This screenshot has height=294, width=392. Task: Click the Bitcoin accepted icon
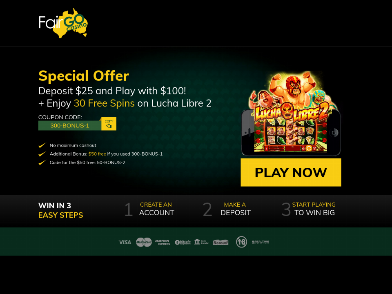(x=183, y=242)
